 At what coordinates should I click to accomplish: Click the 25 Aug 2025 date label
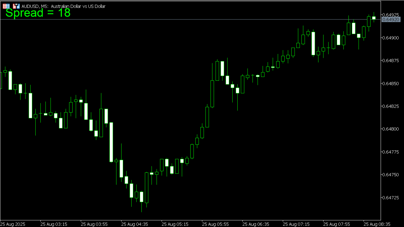[x=13, y=224]
